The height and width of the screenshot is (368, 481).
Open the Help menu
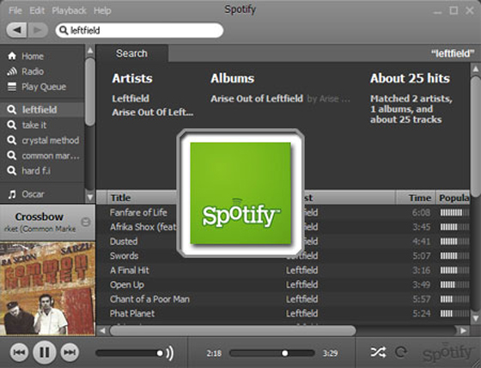click(x=102, y=11)
